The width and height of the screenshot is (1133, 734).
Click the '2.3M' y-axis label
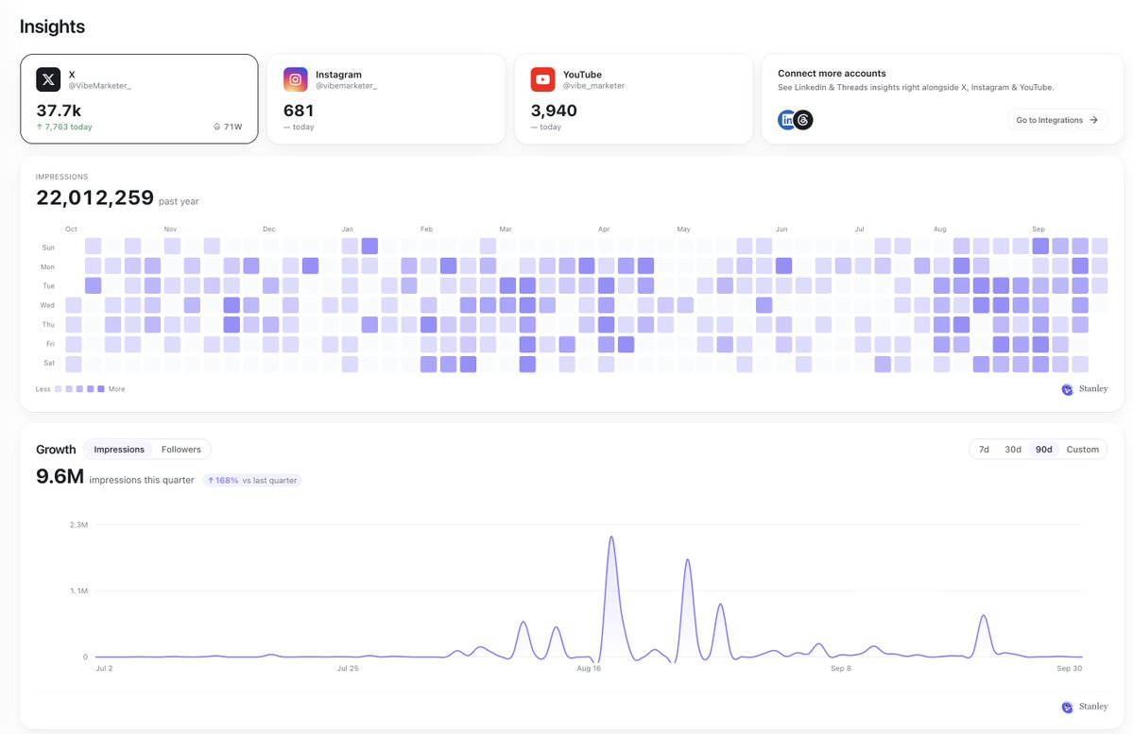coord(78,524)
